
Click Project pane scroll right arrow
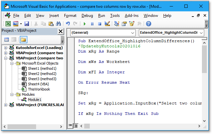click(x=61, y=127)
